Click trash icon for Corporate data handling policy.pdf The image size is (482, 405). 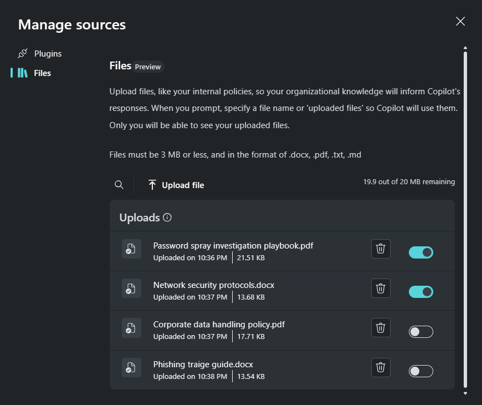point(381,328)
